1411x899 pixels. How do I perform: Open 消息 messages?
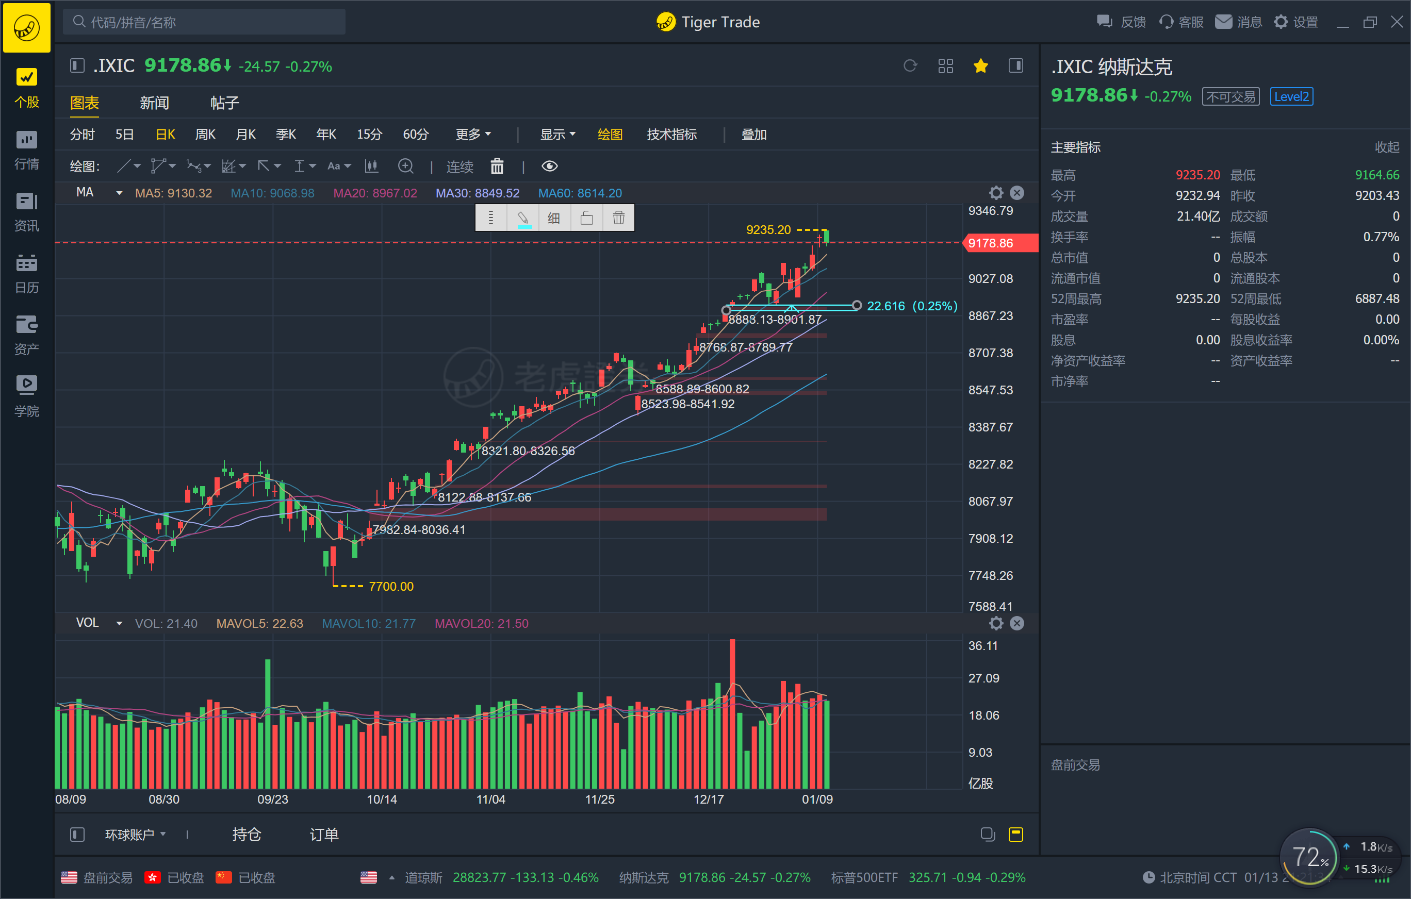point(1238,22)
